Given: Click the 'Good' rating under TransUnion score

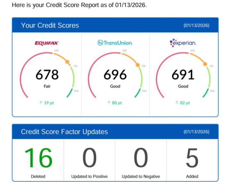Looking at the screenshot, I should coord(115,86).
